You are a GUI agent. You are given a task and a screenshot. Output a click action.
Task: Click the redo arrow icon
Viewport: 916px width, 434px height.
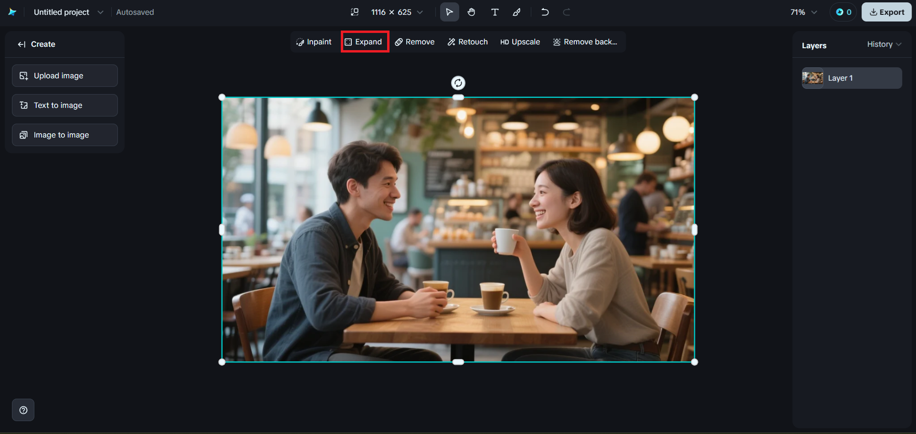click(567, 12)
